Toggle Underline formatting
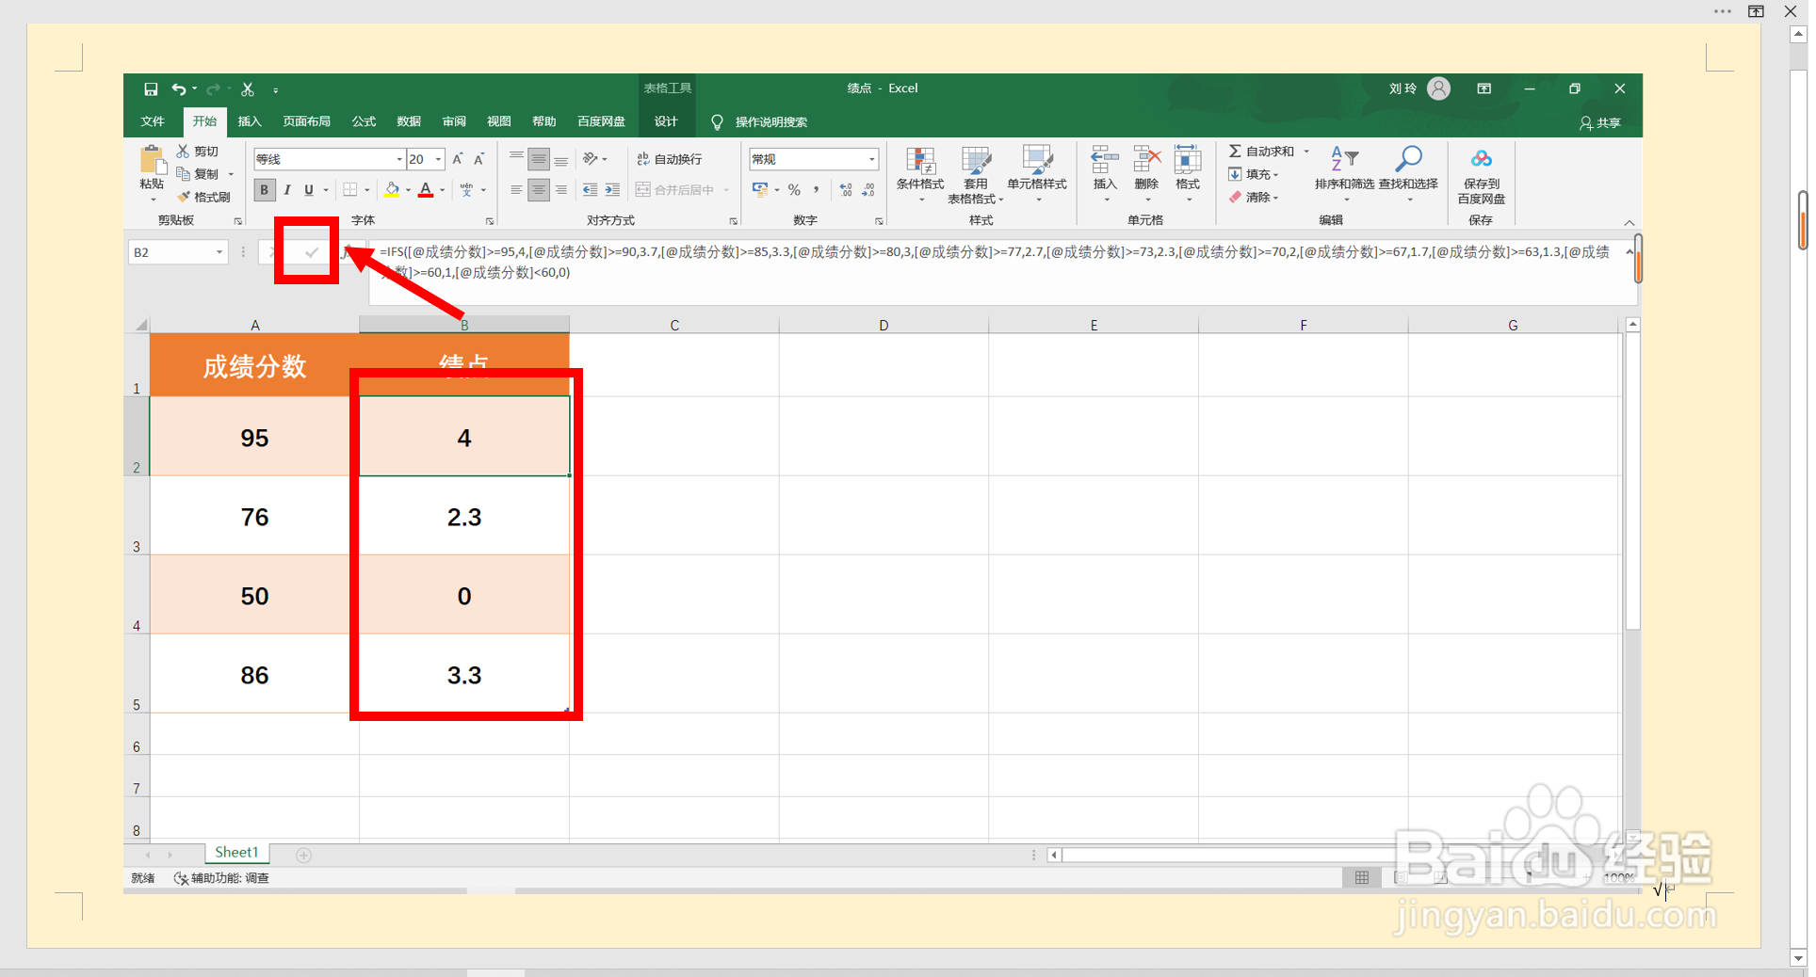1816x977 pixels. (x=309, y=190)
